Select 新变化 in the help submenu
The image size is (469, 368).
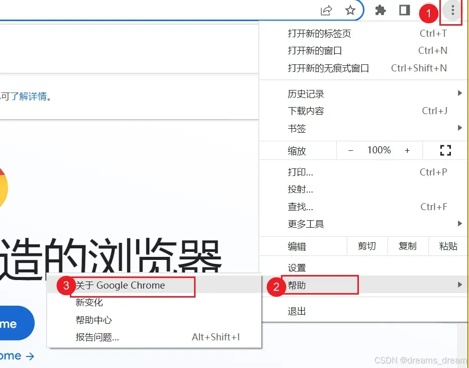(x=154, y=303)
